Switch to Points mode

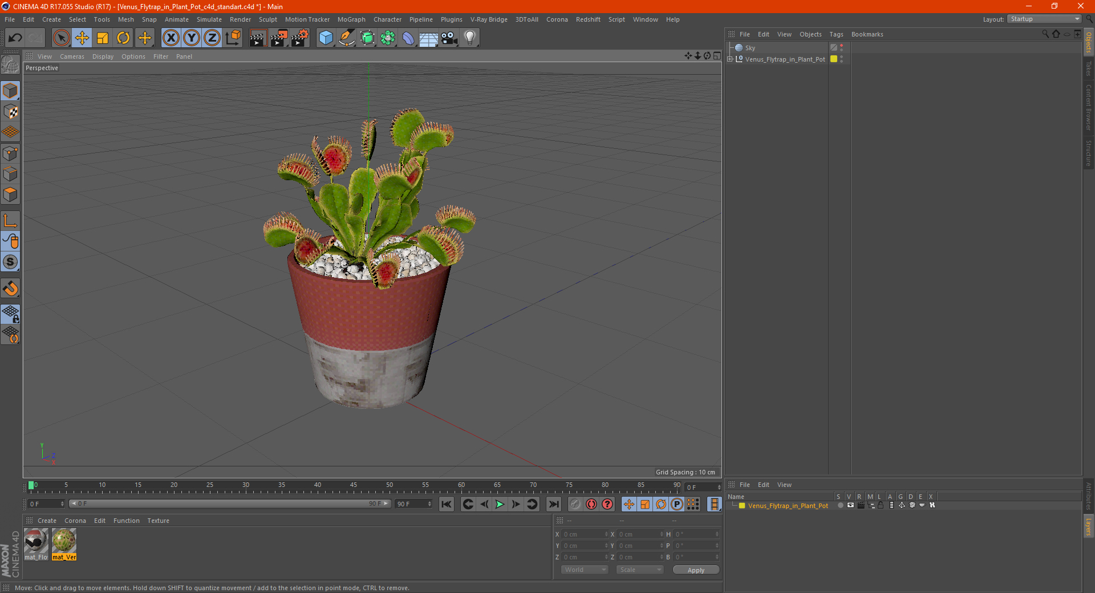pyautogui.click(x=10, y=153)
